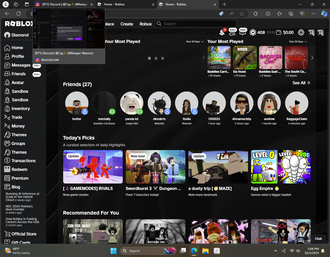
Task: Open Create in the Roblox top navigation
Action: coord(127,24)
